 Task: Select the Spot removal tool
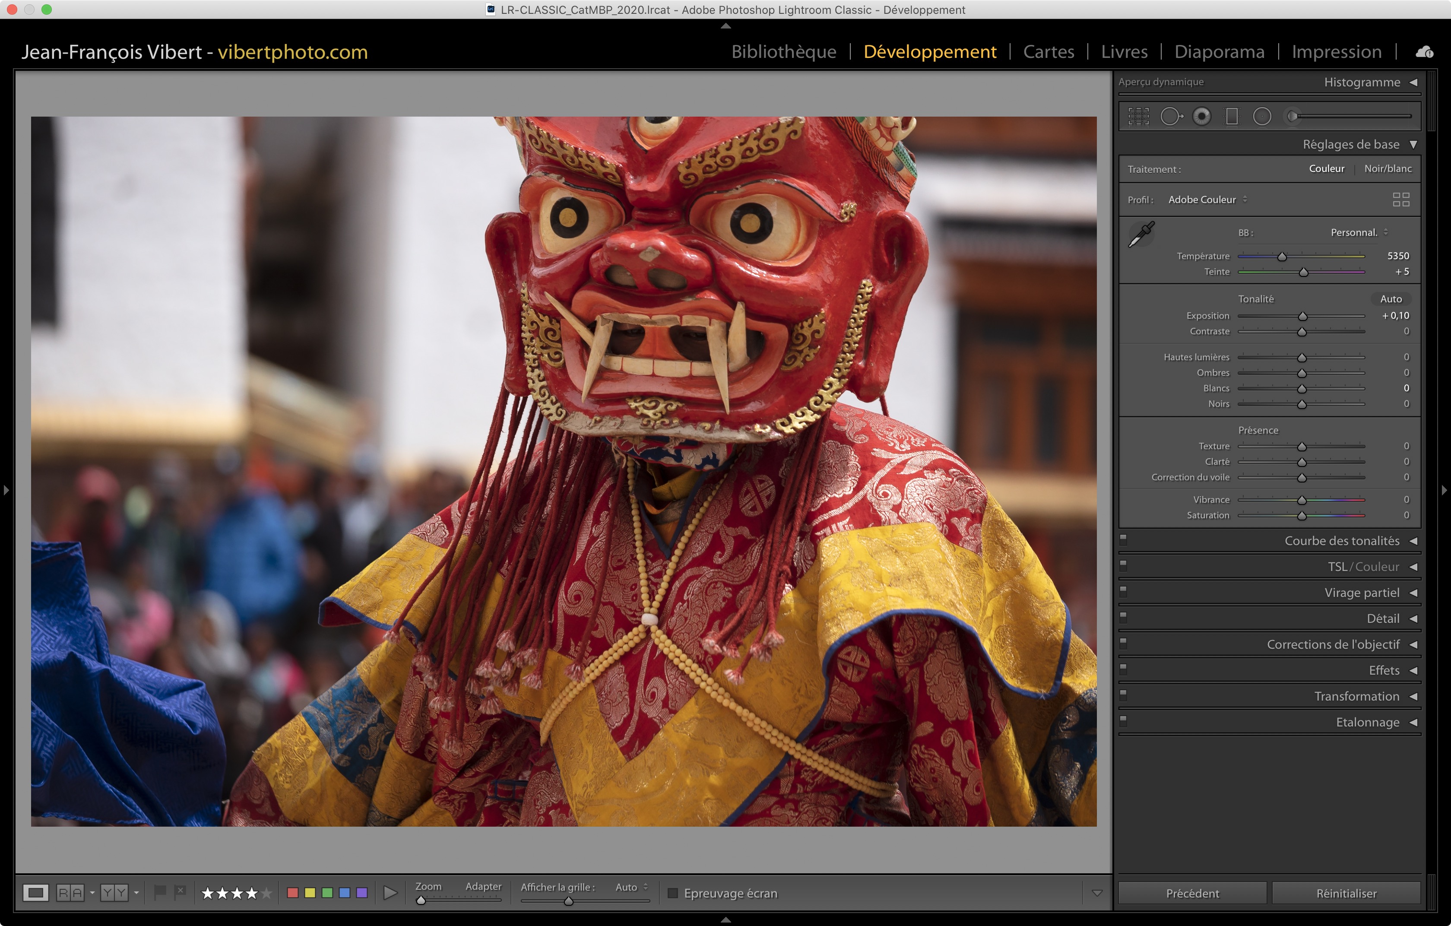pos(1170,116)
